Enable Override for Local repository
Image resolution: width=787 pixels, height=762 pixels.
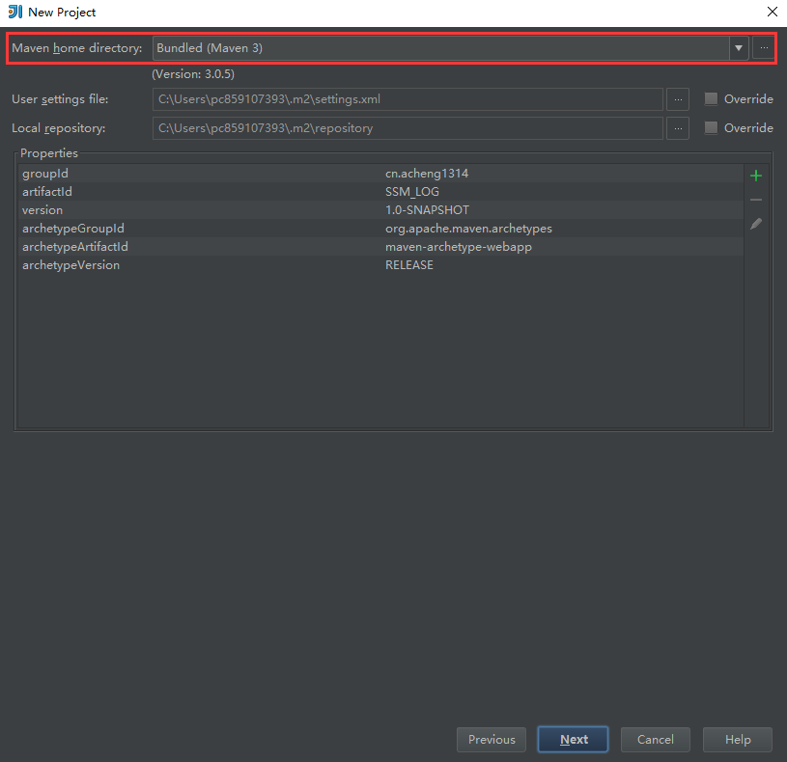711,128
